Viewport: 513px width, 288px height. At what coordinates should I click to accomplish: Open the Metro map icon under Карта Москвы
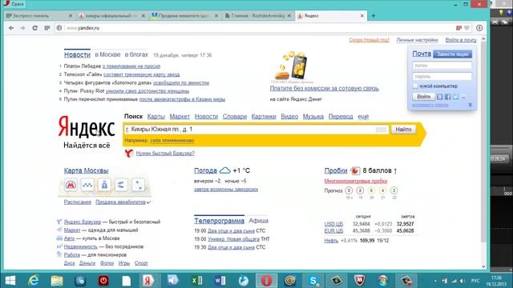pyautogui.click(x=71, y=185)
